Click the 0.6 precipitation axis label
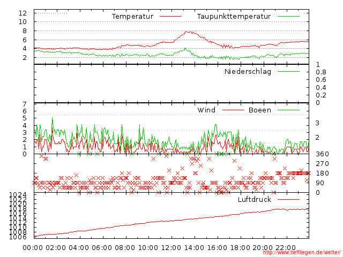Screen dimensions: 343x257 pos(320,80)
